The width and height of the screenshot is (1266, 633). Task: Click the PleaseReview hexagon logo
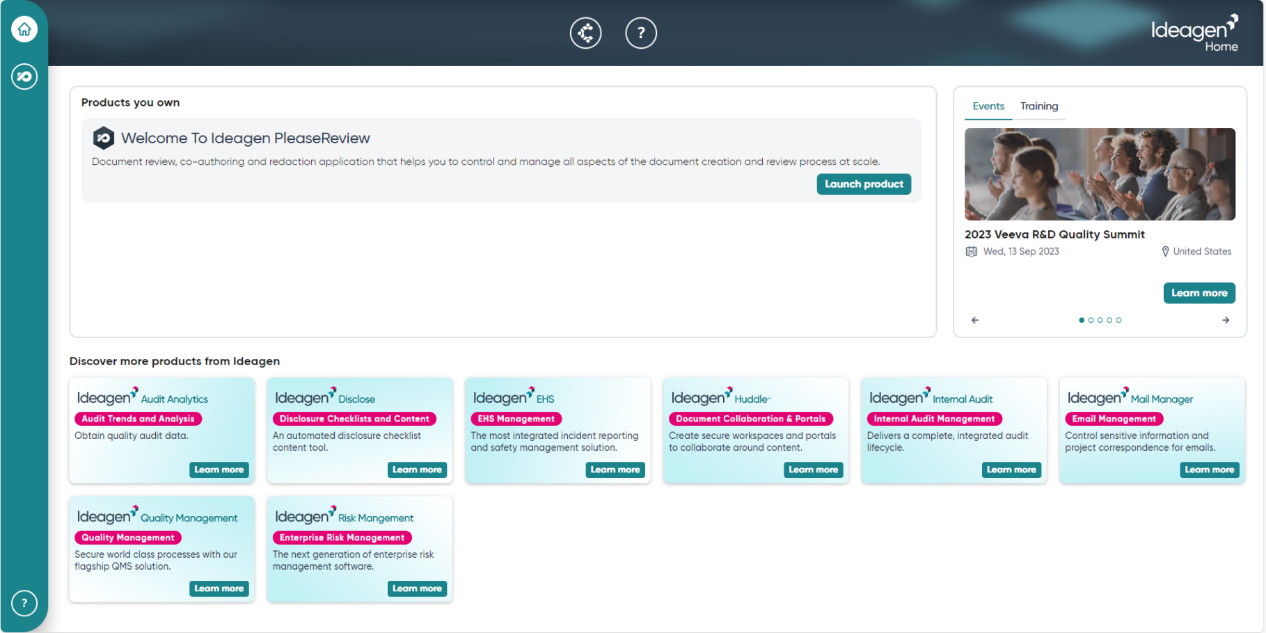pos(103,138)
